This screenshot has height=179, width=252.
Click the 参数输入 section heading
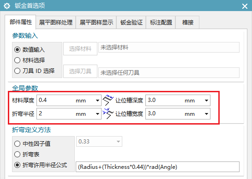[25, 36]
